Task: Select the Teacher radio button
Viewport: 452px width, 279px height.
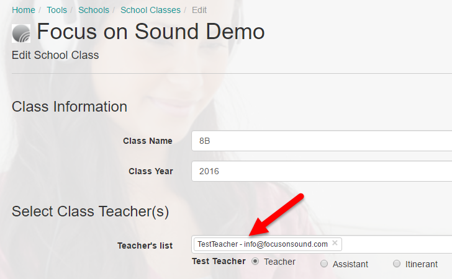Action: 255,262
